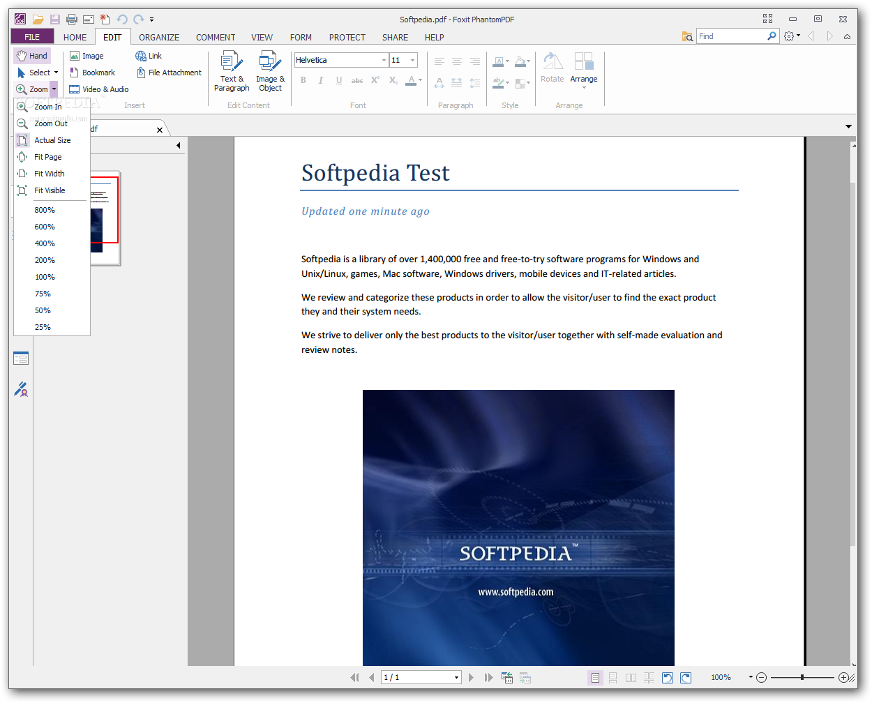
Task: Align text left
Action: (x=439, y=61)
